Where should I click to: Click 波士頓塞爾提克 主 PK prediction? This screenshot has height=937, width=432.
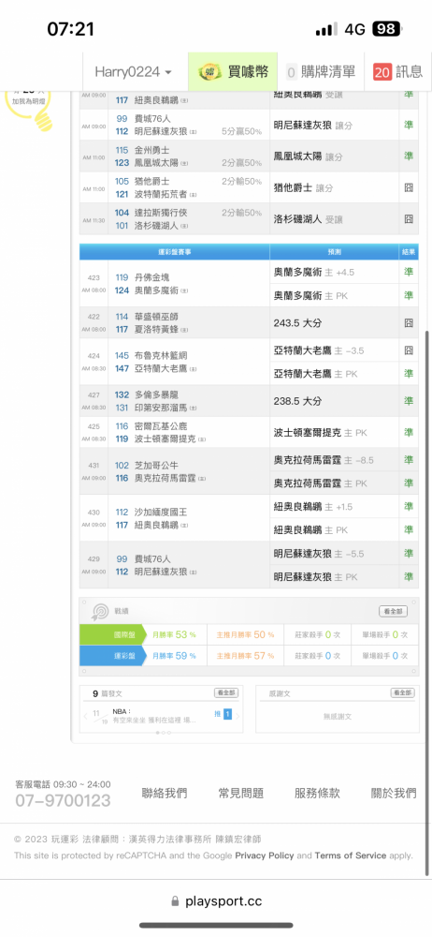click(321, 432)
